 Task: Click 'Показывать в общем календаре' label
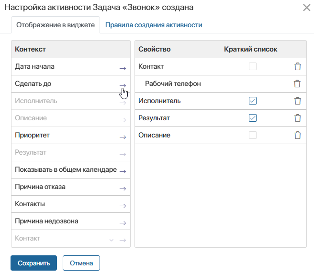click(66, 169)
